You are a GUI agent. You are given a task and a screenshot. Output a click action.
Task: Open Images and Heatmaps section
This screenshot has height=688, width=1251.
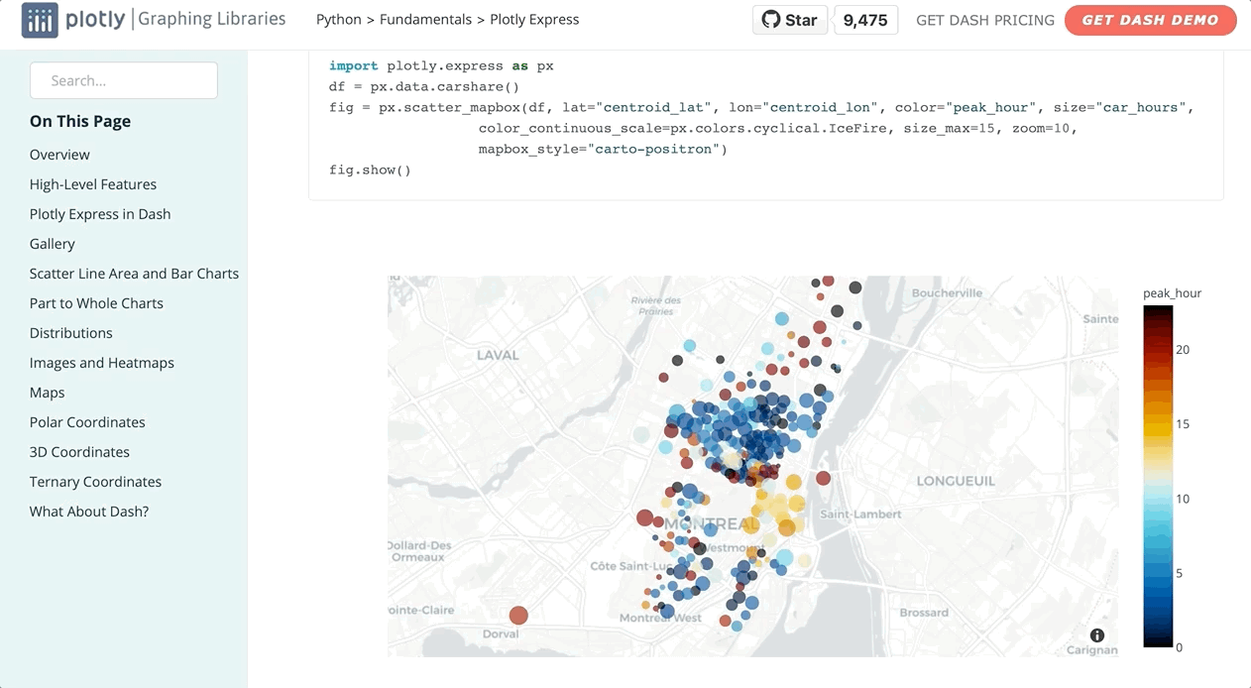tap(102, 363)
